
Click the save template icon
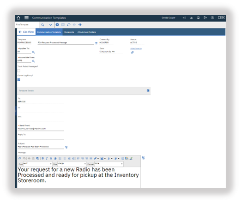(63, 24)
